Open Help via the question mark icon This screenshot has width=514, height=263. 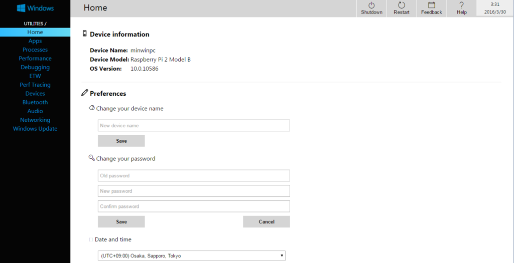tap(462, 5)
